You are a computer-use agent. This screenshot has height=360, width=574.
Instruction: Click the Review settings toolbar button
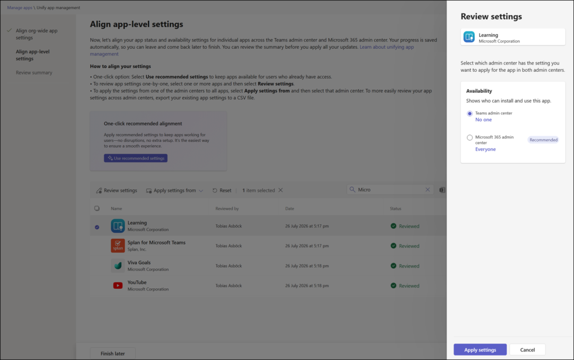117,191
